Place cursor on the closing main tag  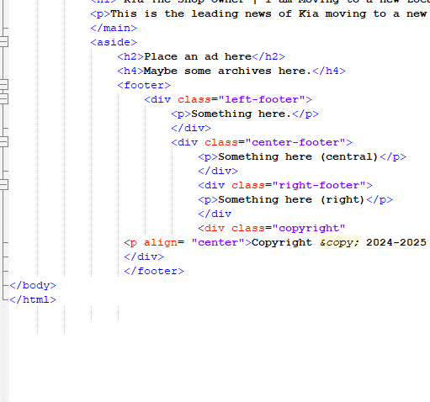114,28
